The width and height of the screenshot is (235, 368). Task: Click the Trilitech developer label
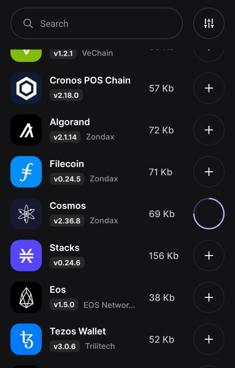click(100, 346)
